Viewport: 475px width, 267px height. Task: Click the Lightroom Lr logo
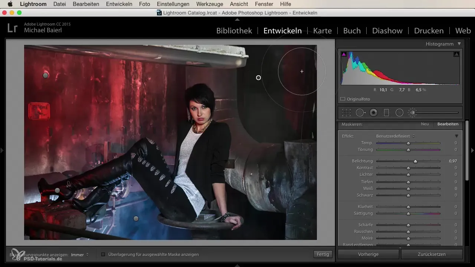12,27
